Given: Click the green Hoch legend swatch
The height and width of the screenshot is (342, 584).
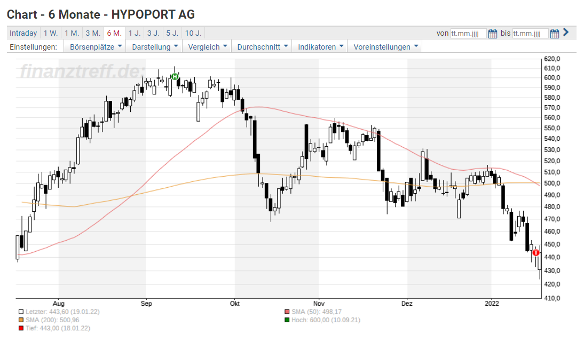Looking at the screenshot, I should point(287,320).
